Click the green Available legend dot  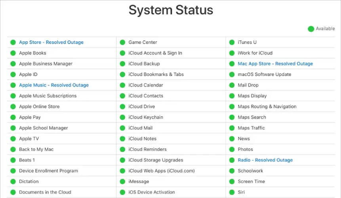tap(311, 29)
